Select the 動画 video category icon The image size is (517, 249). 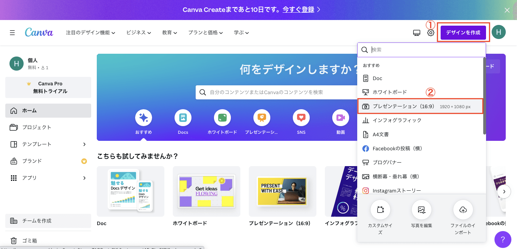[x=341, y=118]
